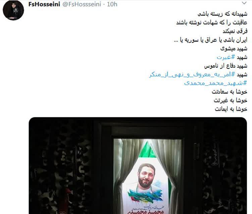Viewport: 252px width, 214px height.
Task: Click the FsHosseini display name
Action: tap(44, 4)
